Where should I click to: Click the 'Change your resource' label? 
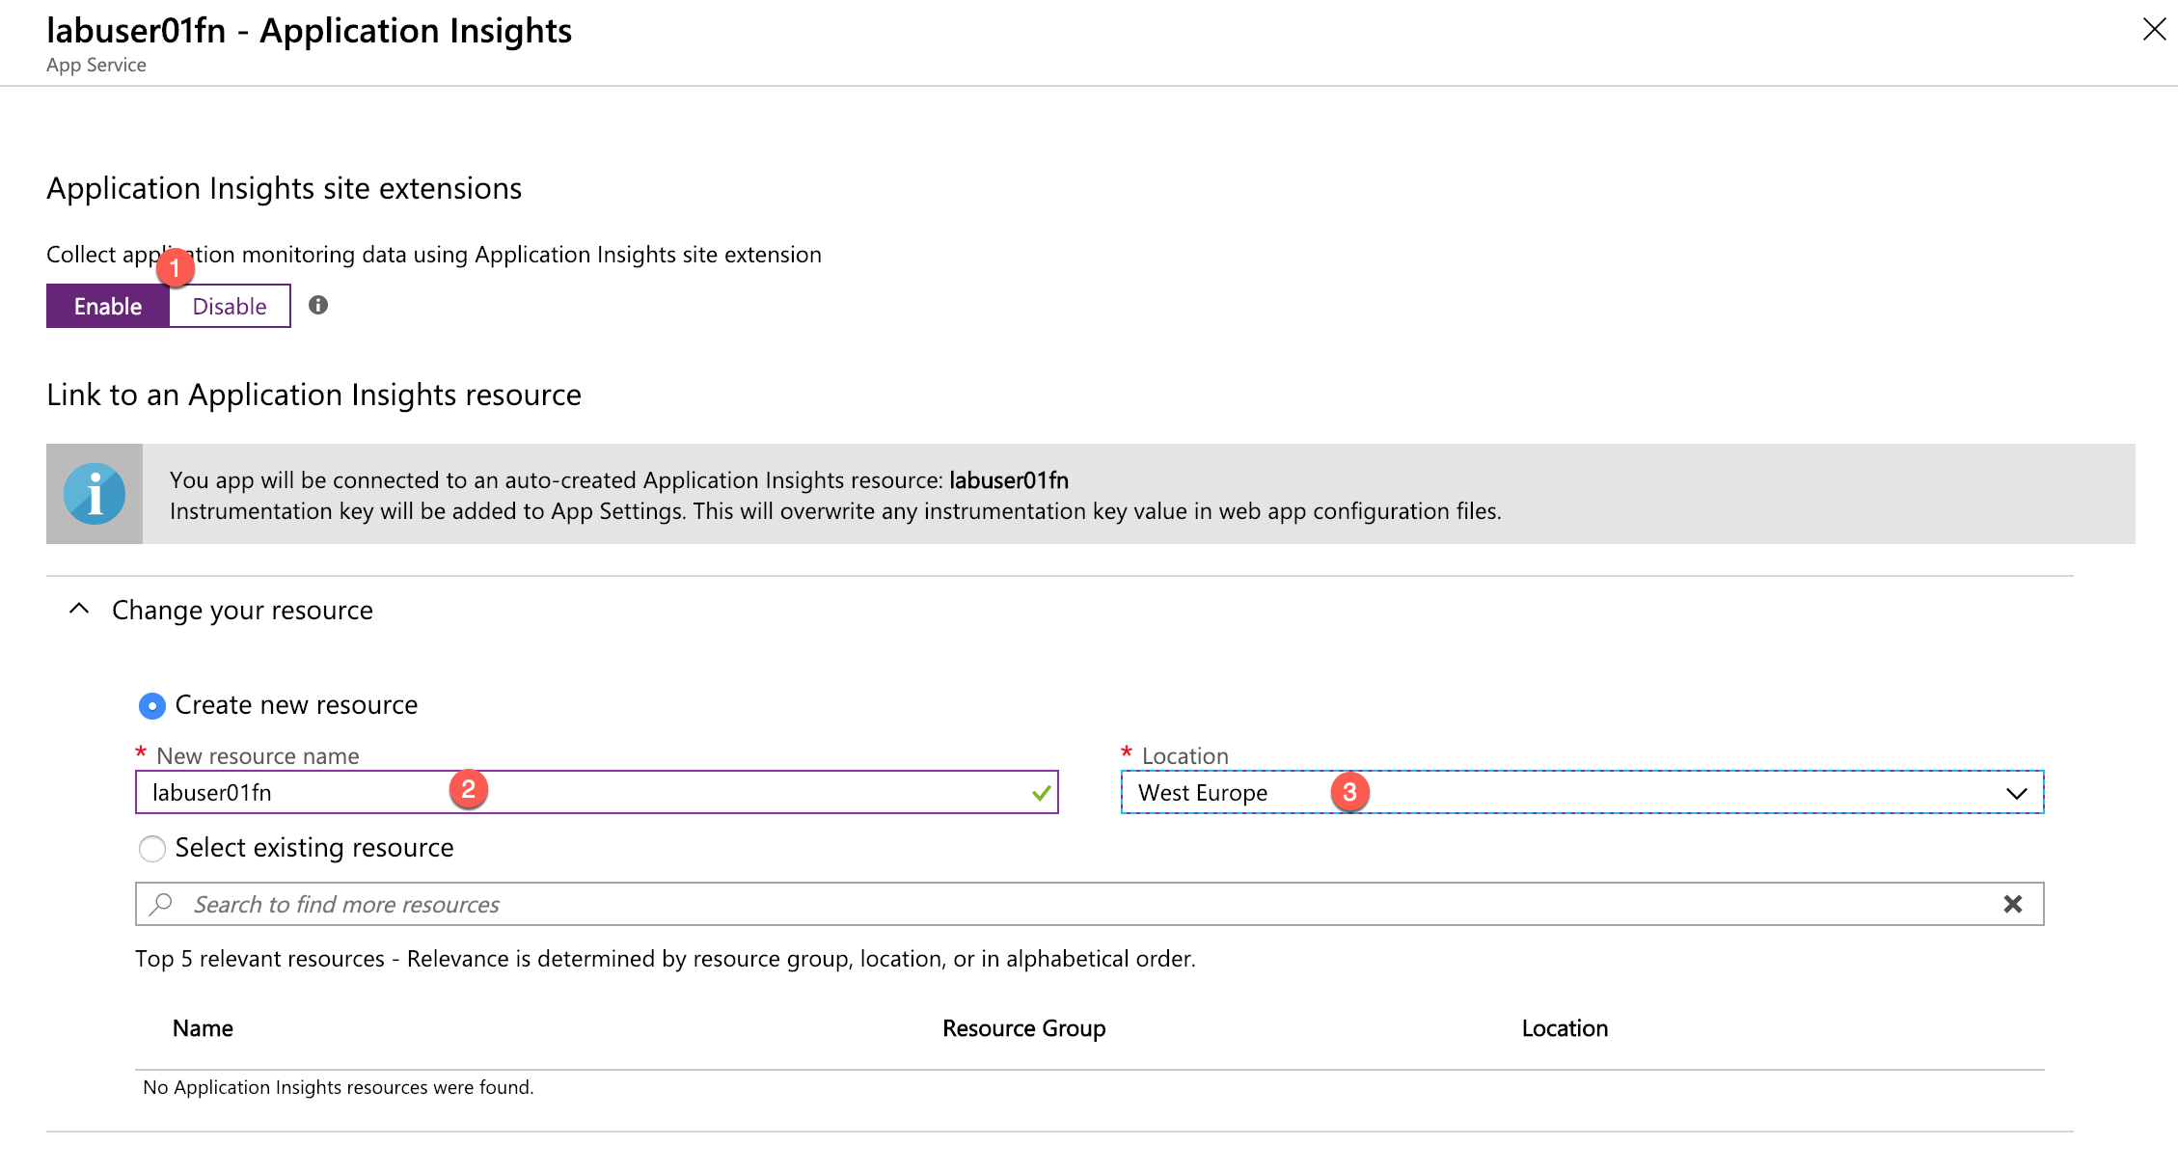242,611
